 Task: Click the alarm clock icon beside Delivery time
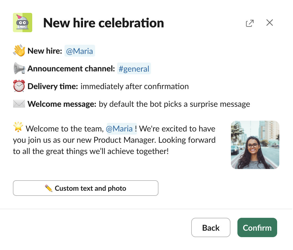[19, 86]
